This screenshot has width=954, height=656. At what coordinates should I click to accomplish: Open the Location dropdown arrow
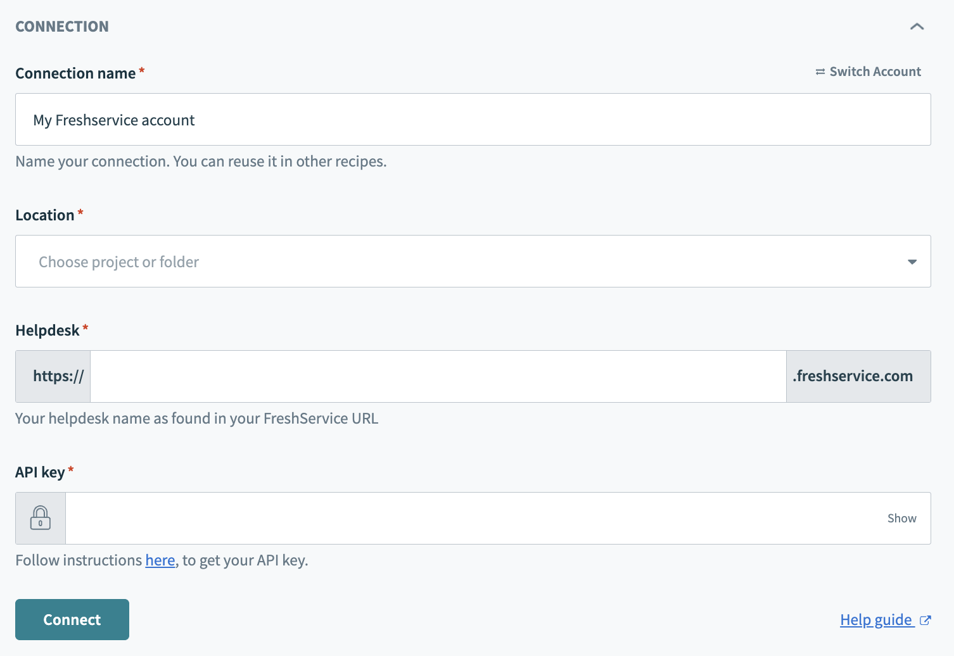point(912,262)
